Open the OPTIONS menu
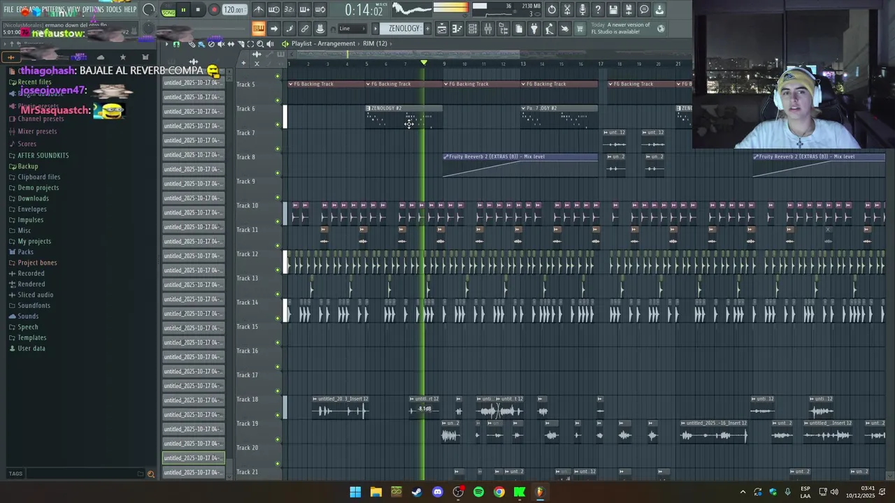Viewport: 895px width, 503px height. (93, 10)
